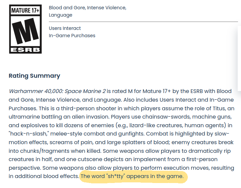Click the In-Game Purchases label
The height and width of the screenshot is (188, 241).
[x=72, y=36]
